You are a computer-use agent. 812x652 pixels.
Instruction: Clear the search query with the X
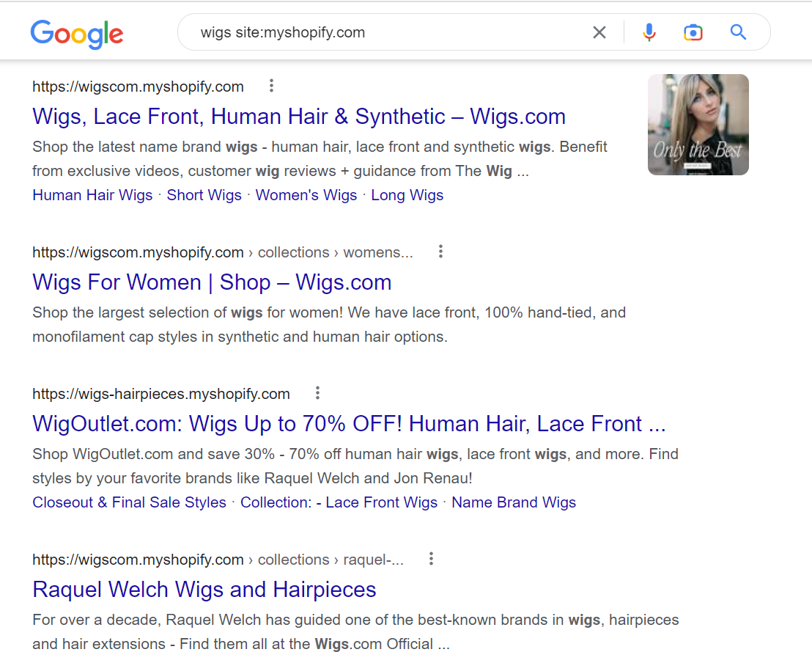pyautogui.click(x=599, y=32)
